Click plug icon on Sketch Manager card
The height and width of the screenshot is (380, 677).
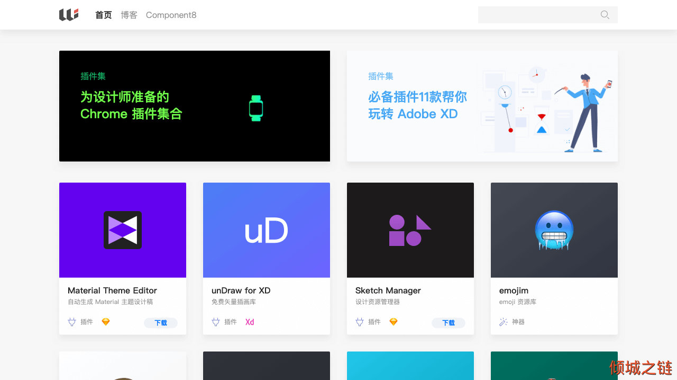[360, 322]
